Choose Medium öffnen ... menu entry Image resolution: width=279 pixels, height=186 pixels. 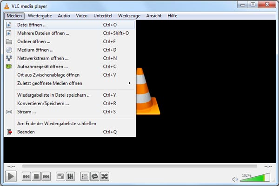[70, 50]
